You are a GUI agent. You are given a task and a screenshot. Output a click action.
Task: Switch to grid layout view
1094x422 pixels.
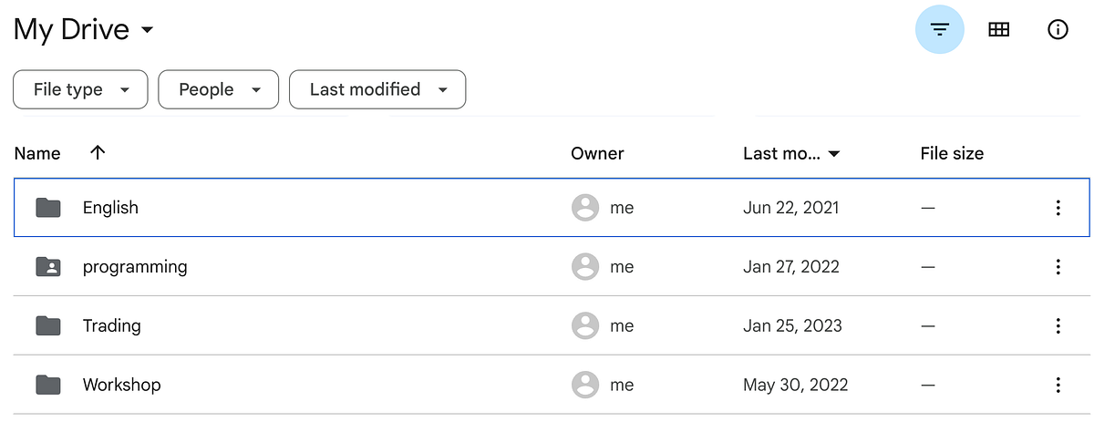click(x=998, y=30)
